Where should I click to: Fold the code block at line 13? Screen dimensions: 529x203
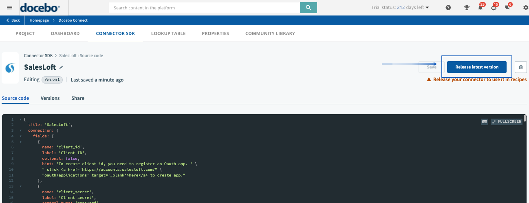(x=20, y=186)
